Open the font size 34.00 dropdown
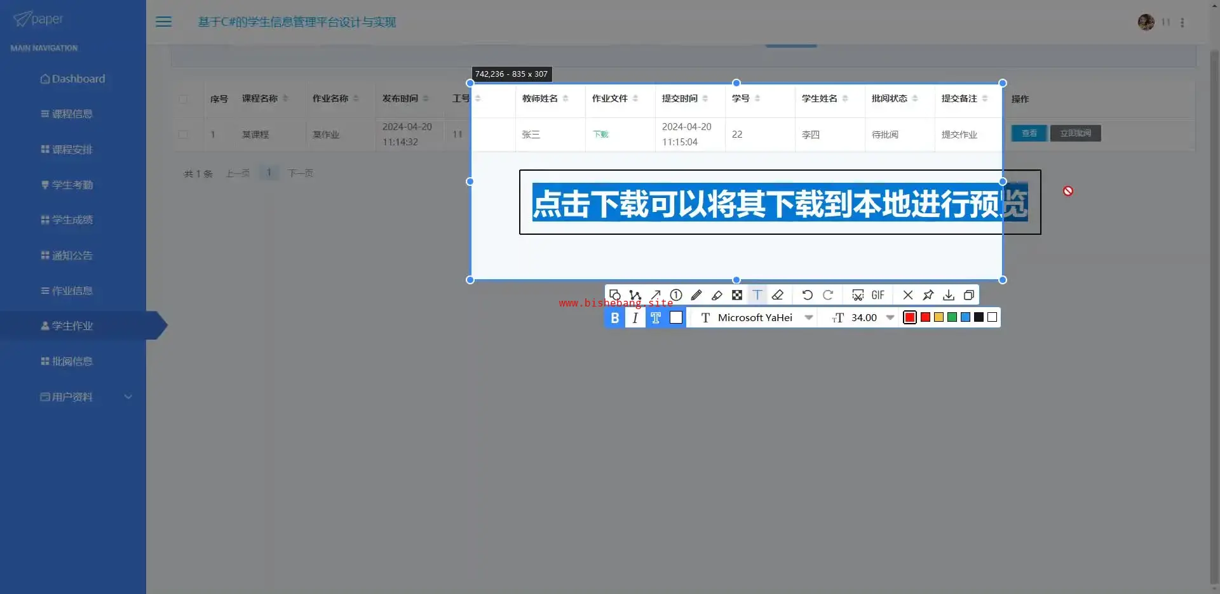Image resolution: width=1220 pixels, height=594 pixels. (890, 318)
